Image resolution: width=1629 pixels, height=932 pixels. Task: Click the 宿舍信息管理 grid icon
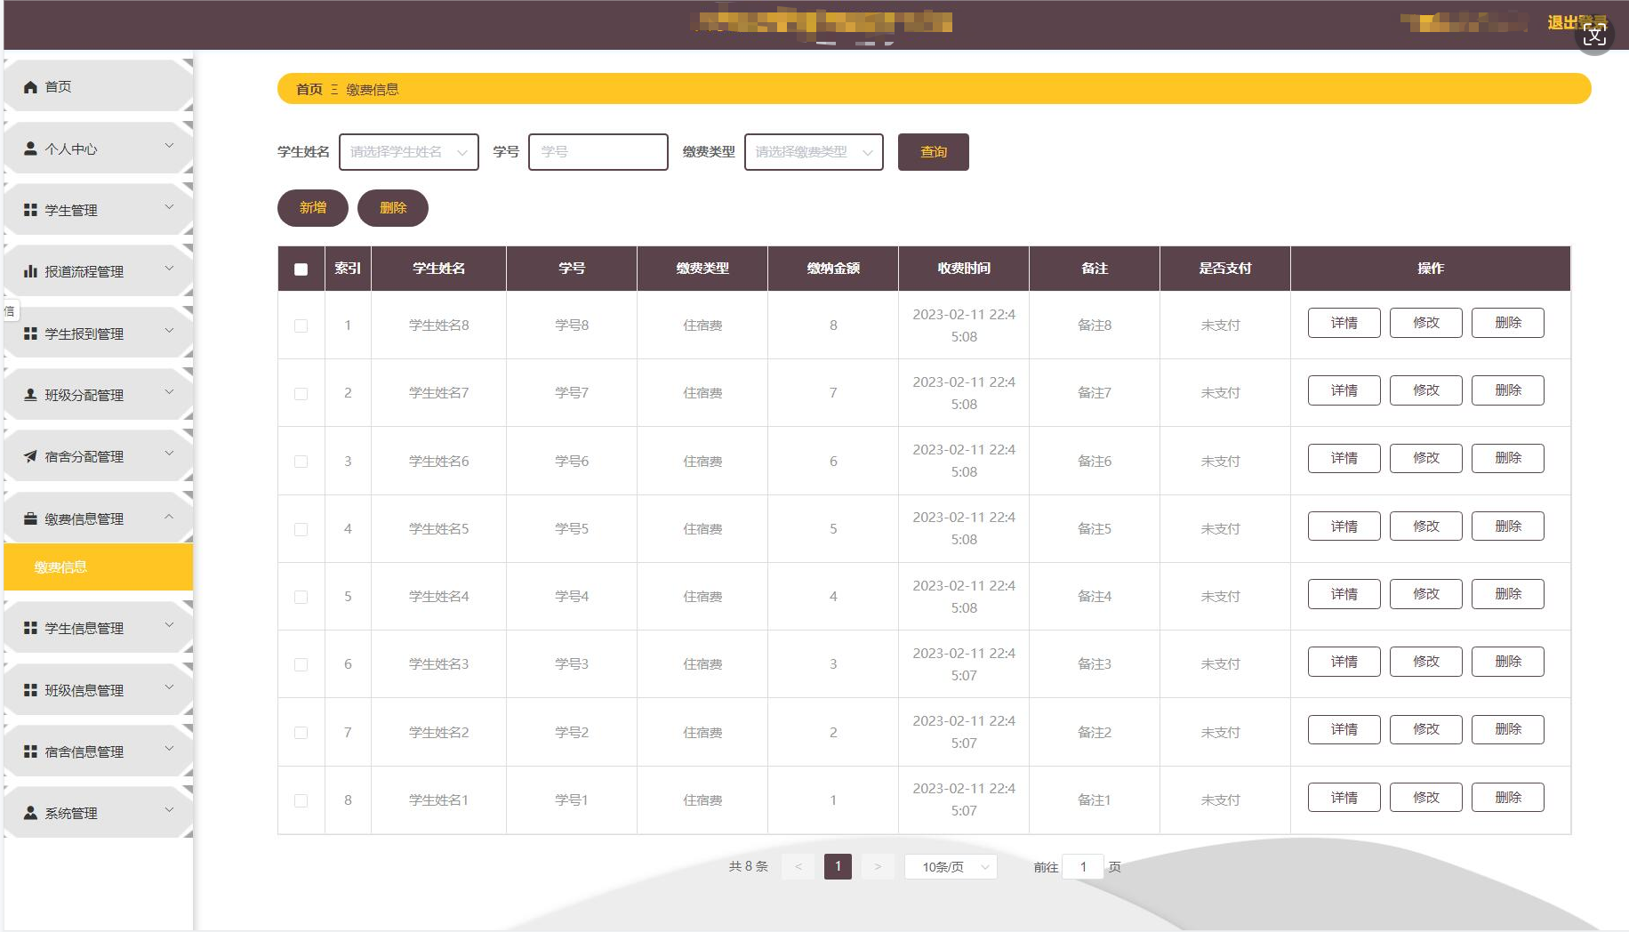30,751
